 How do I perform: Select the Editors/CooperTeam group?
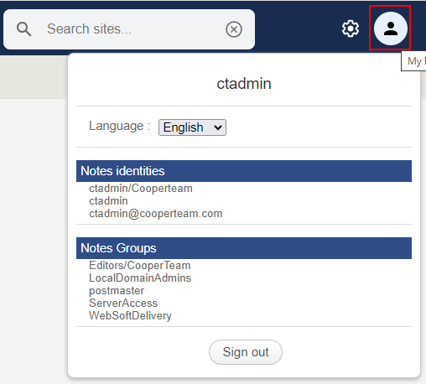coord(140,266)
